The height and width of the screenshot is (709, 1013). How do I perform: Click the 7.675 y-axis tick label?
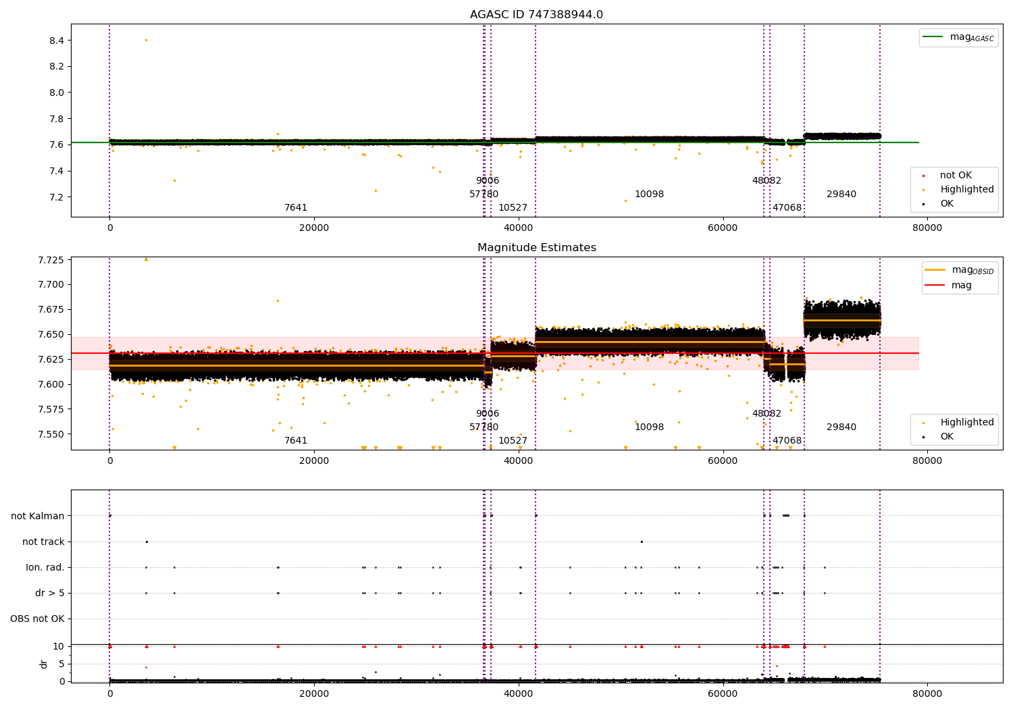(51, 309)
